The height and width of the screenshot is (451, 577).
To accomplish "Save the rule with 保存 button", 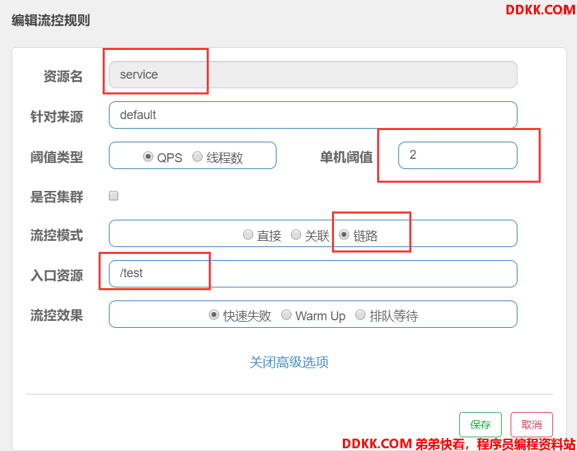I will tap(480, 424).
